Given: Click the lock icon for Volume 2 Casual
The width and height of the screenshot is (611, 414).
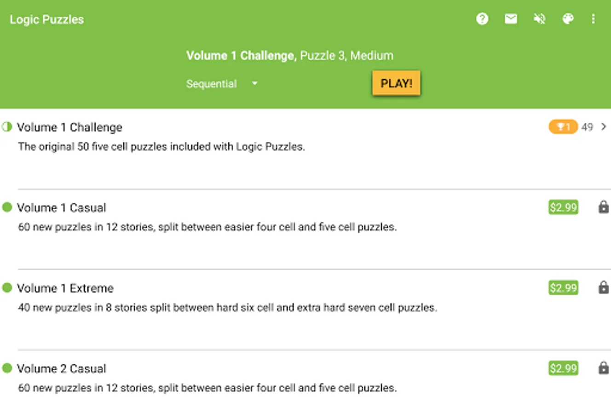Looking at the screenshot, I should coord(603,368).
